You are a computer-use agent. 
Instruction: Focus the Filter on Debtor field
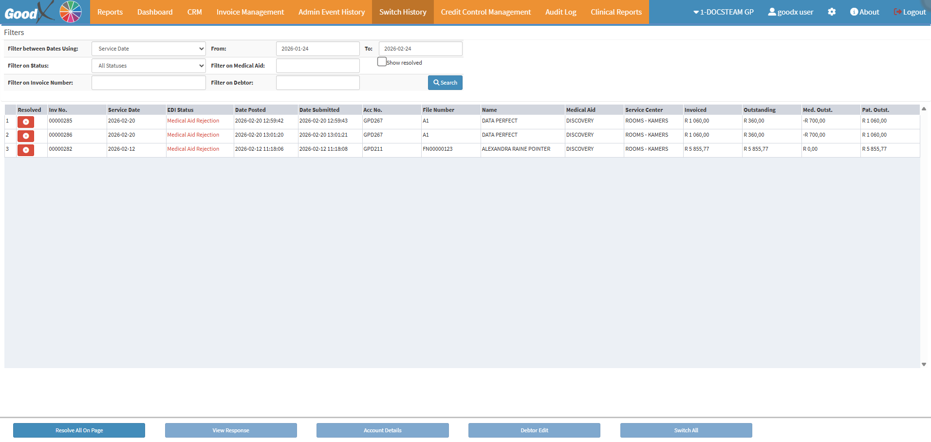tap(318, 83)
